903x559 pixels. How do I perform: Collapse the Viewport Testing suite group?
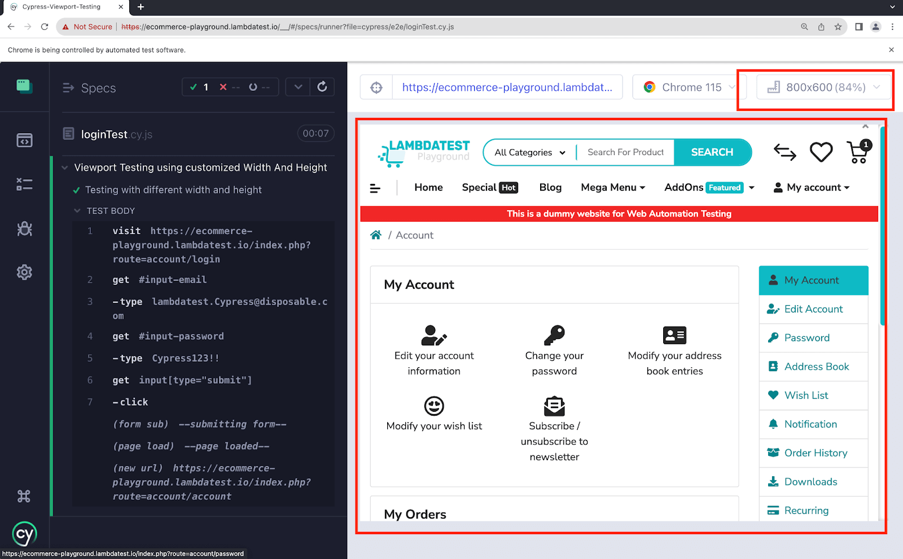click(x=65, y=168)
